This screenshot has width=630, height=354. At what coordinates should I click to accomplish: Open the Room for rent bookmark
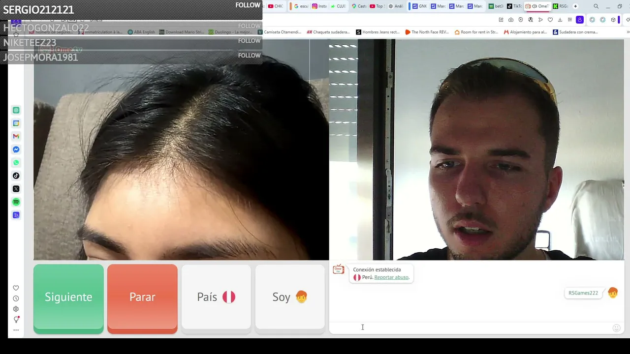click(476, 32)
